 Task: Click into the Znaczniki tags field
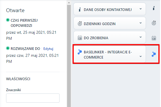(33, 98)
